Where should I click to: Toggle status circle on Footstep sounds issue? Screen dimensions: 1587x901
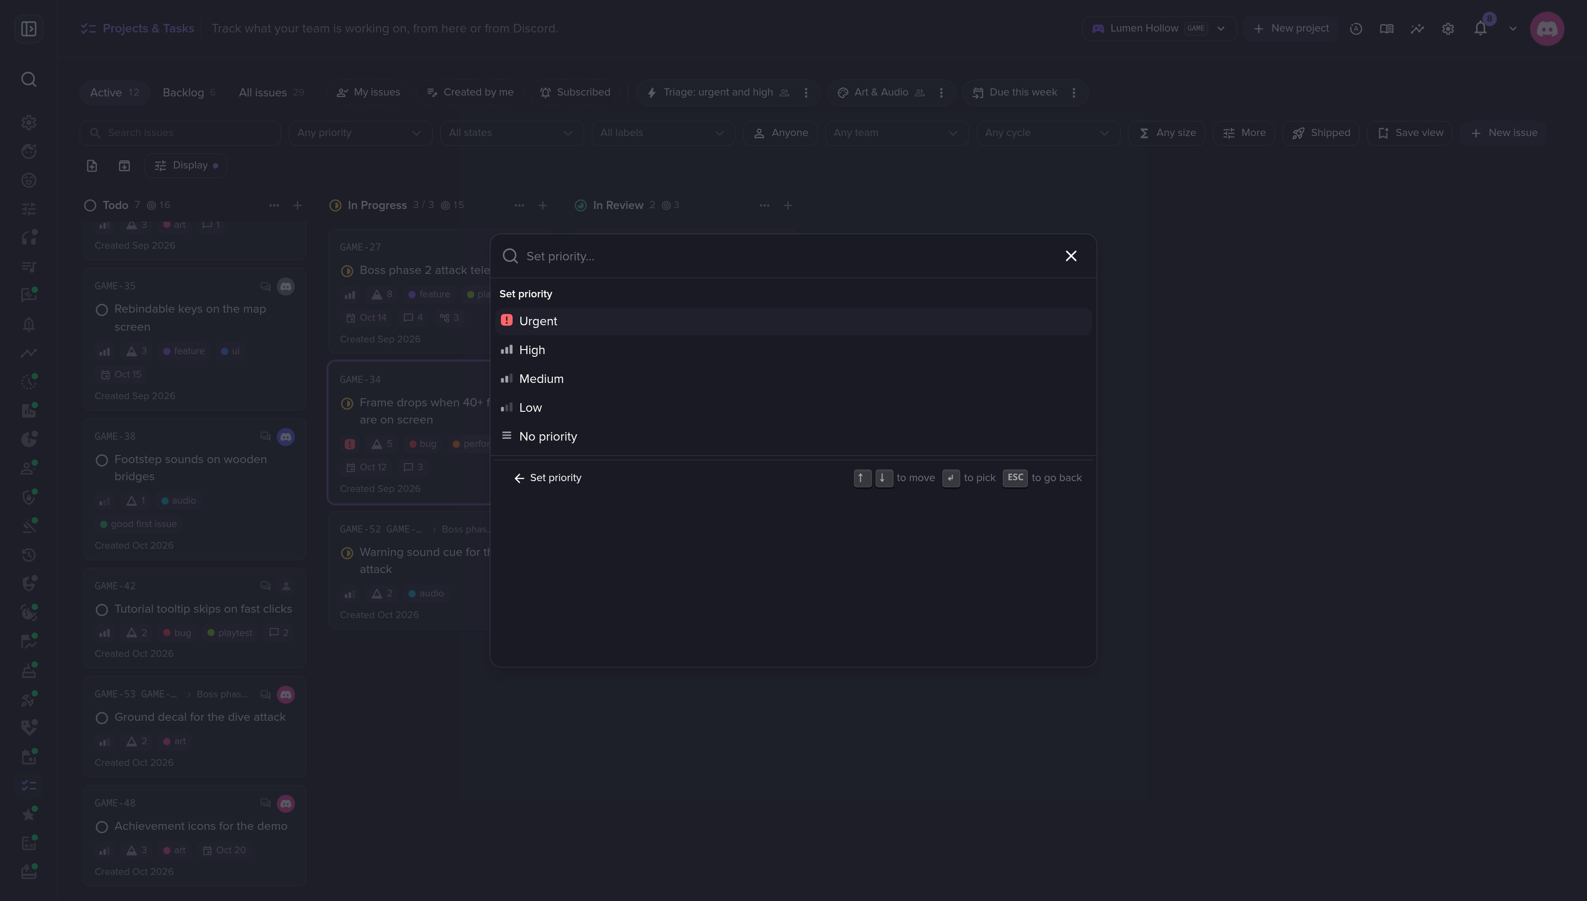(x=101, y=460)
